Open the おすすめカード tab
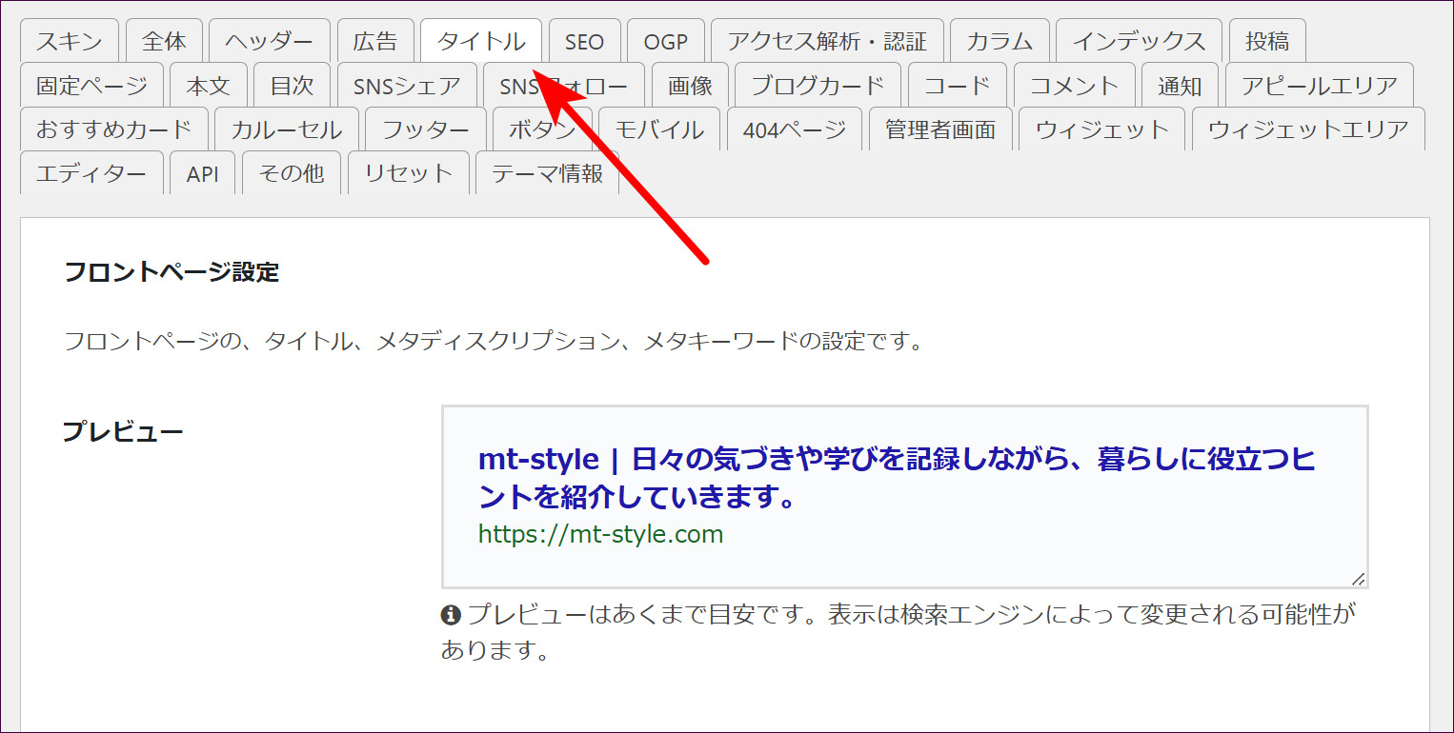 point(114,129)
